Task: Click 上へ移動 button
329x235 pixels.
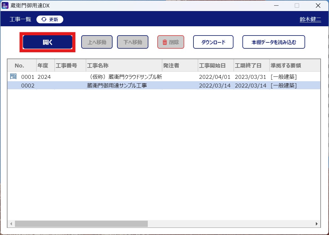Action: tap(97, 42)
